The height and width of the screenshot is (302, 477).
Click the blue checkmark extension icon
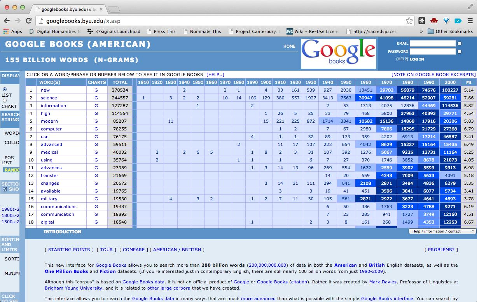coord(458,21)
